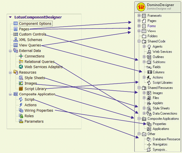This screenshot has width=182, height=153.
Task: Select Script under Composite Application
Action: pos(29,100)
